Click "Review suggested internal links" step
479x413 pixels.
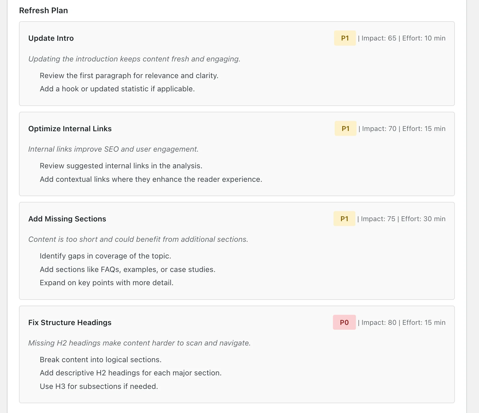121,166
